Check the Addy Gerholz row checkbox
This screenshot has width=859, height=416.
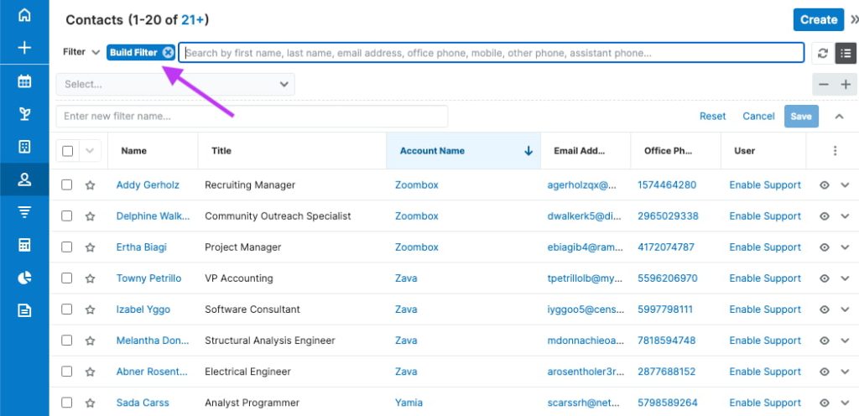coord(67,185)
